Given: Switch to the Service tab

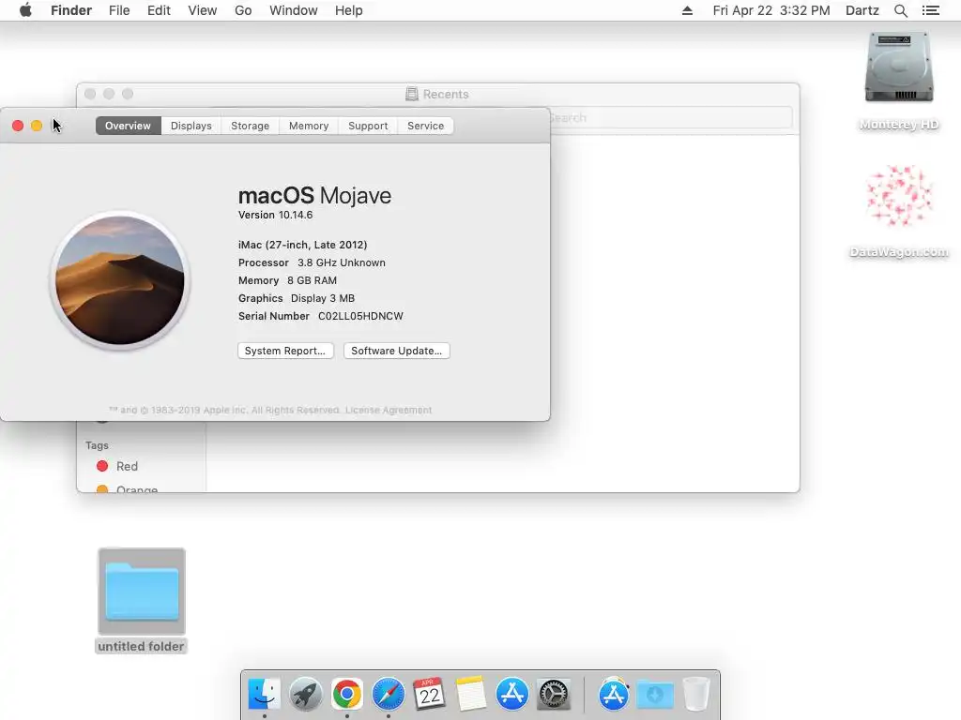Looking at the screenshot, I should pyautogui.click(x=425, y=126).
